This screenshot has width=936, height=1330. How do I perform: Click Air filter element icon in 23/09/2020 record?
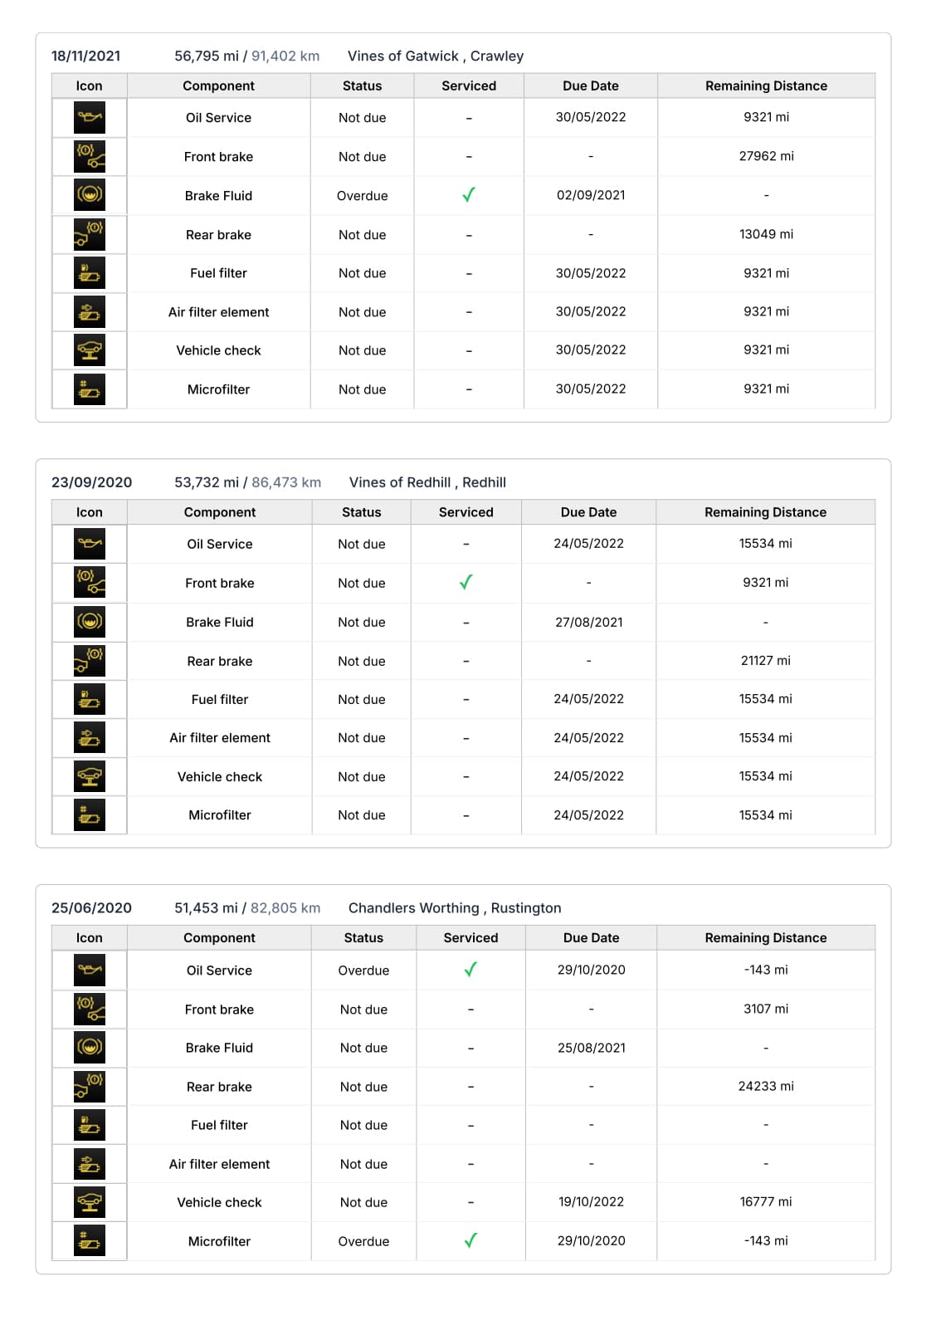point(90,738)
